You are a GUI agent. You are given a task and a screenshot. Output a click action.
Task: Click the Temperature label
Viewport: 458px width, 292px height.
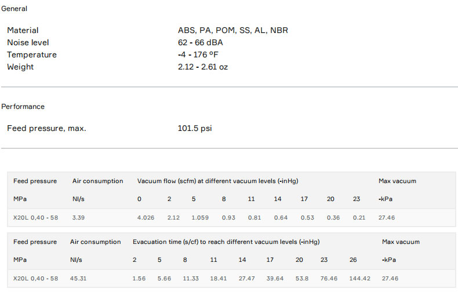coord(32,54)
